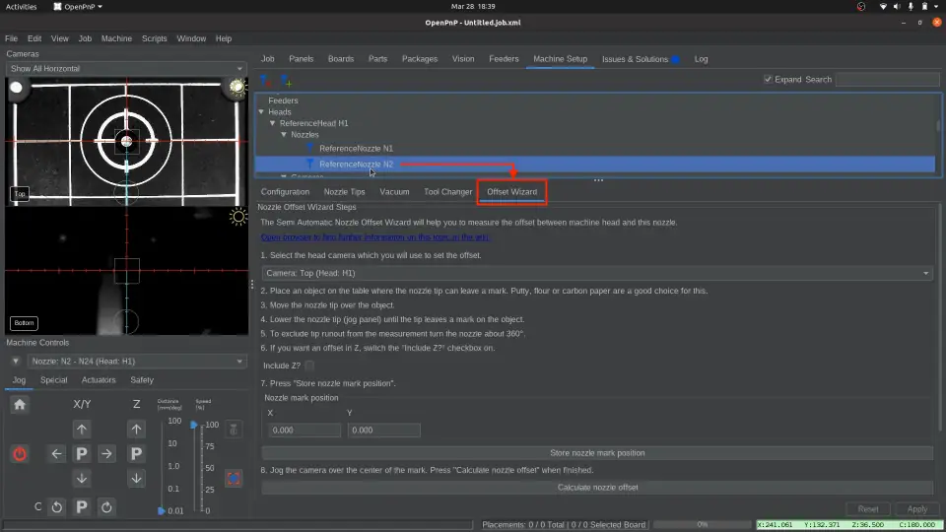This screenshot has height=532, width=946.
Task: Click the Home machine button
Action: [x=20, y=404]
